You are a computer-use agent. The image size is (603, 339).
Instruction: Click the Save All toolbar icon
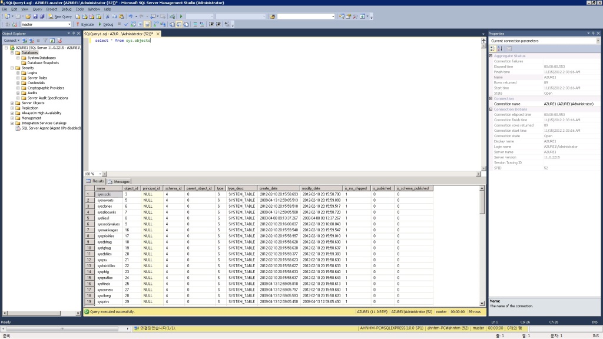tap(42, 16)
